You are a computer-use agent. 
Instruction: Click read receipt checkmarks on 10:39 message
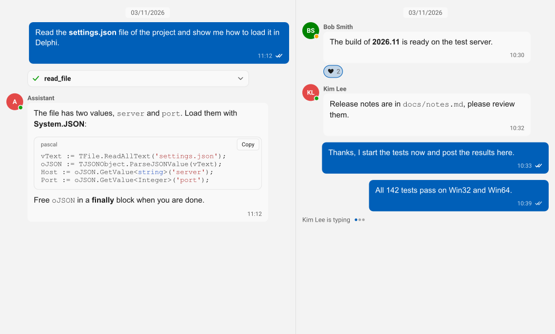538,203
